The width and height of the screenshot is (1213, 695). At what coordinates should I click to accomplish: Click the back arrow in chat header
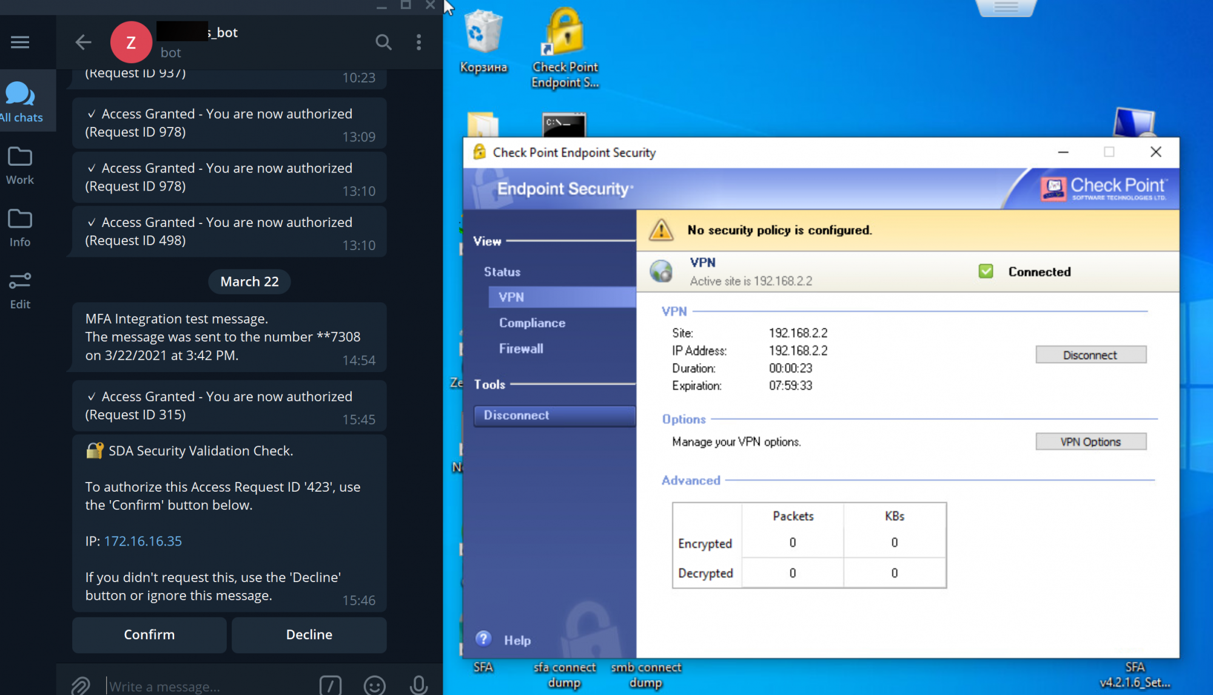click(x=83, y=42)
